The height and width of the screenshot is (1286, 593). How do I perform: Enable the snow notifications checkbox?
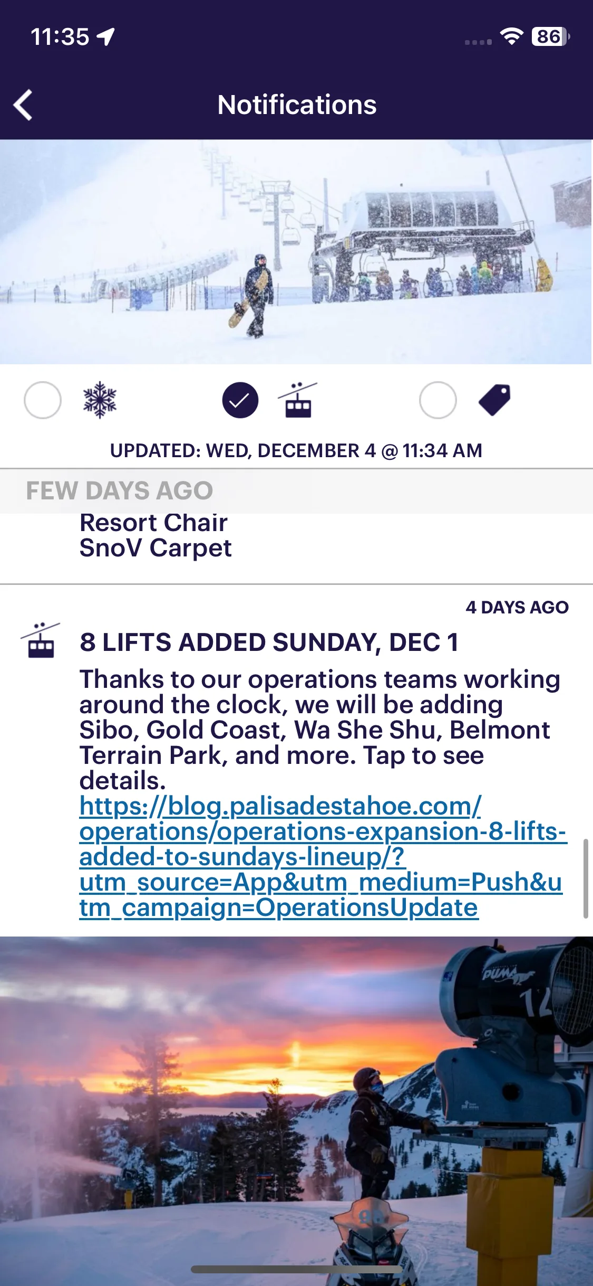[43, 400]
